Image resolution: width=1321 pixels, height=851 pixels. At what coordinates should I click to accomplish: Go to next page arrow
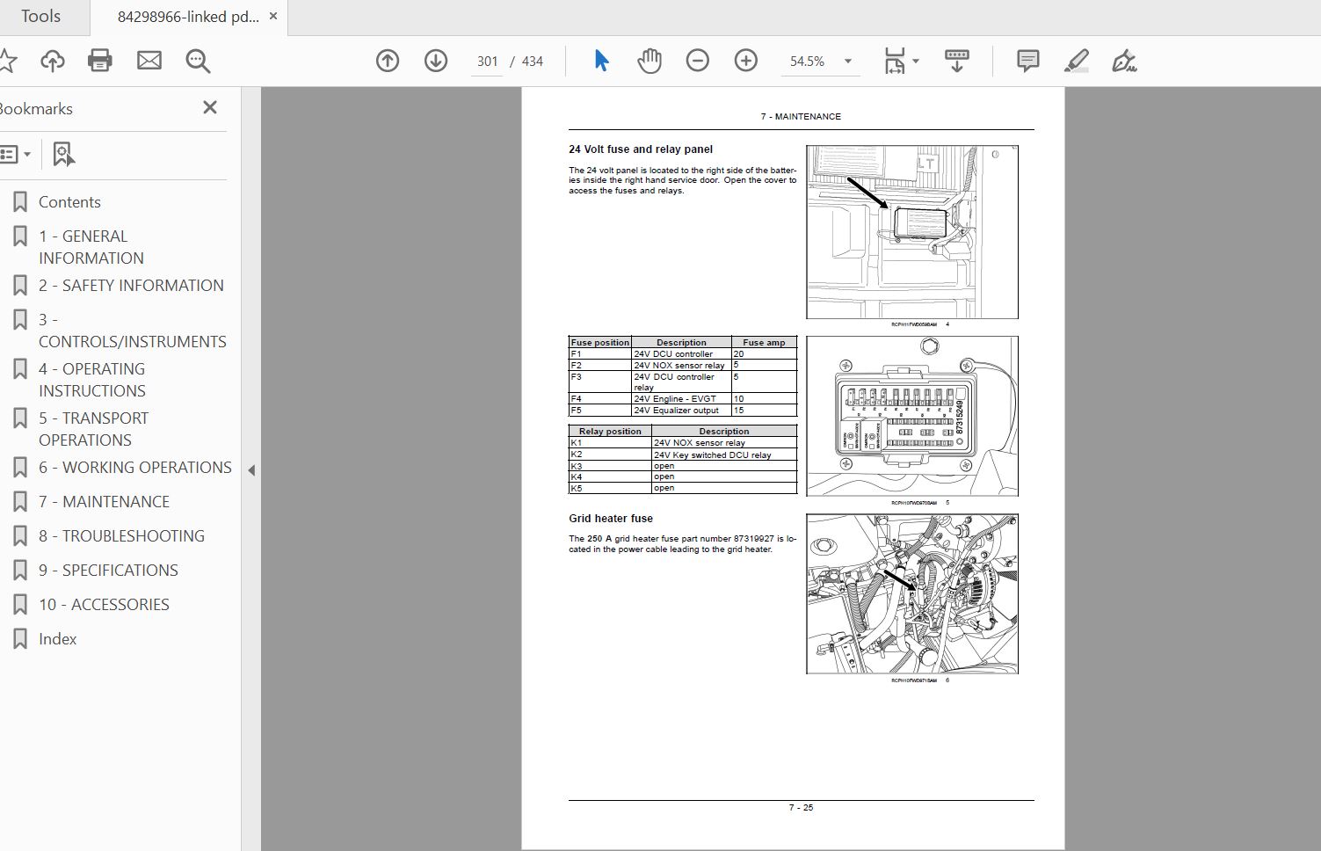pyautogui.click(x=436, y=61)
